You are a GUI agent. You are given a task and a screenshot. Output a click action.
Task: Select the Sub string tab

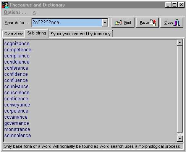(x=37, y=33)
